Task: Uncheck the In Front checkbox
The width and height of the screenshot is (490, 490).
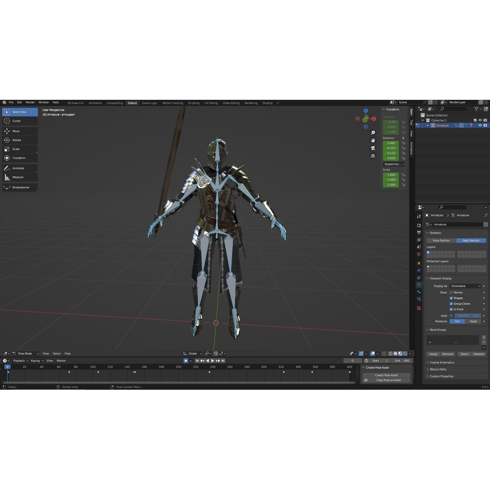Action: [x=451, y=309]
